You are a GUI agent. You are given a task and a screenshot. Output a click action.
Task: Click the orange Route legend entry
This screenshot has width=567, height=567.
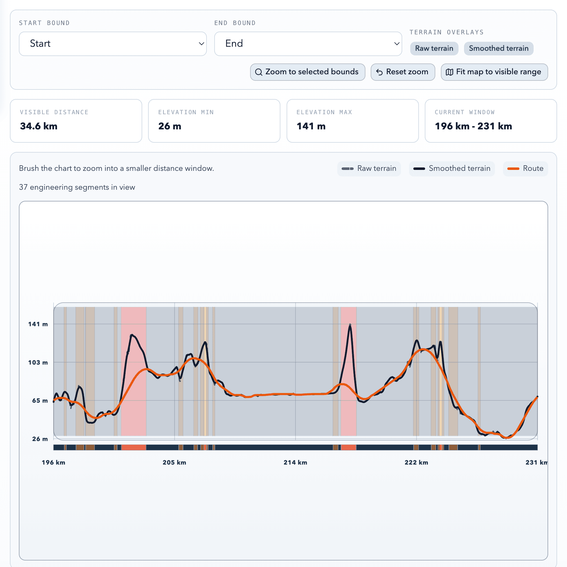(525, 169)
